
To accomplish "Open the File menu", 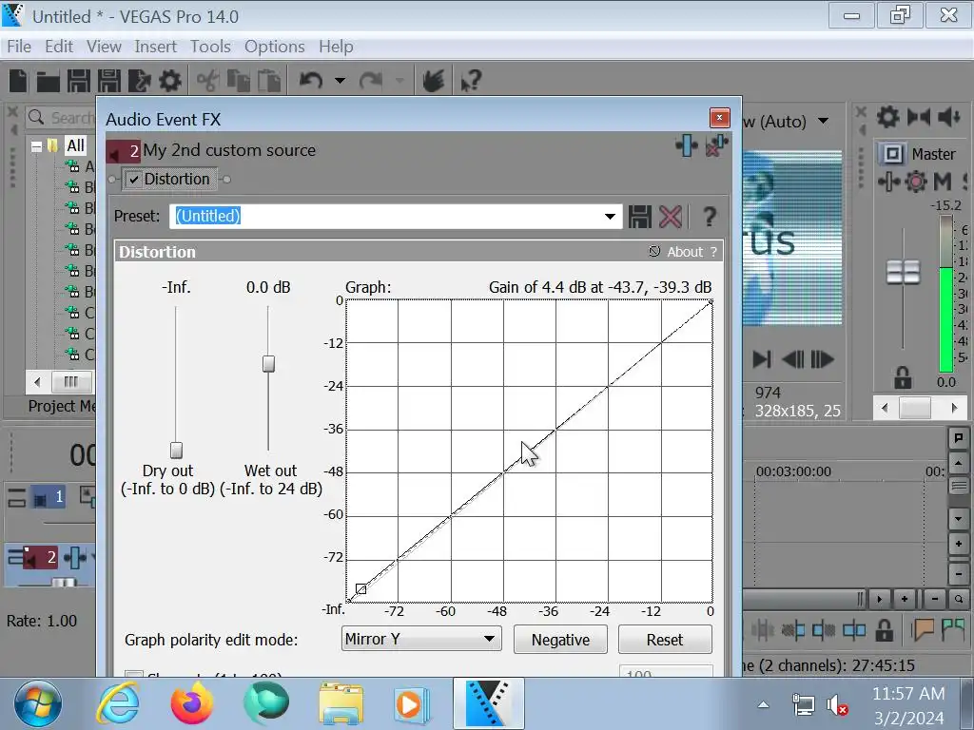I will [x=19, y=47].
